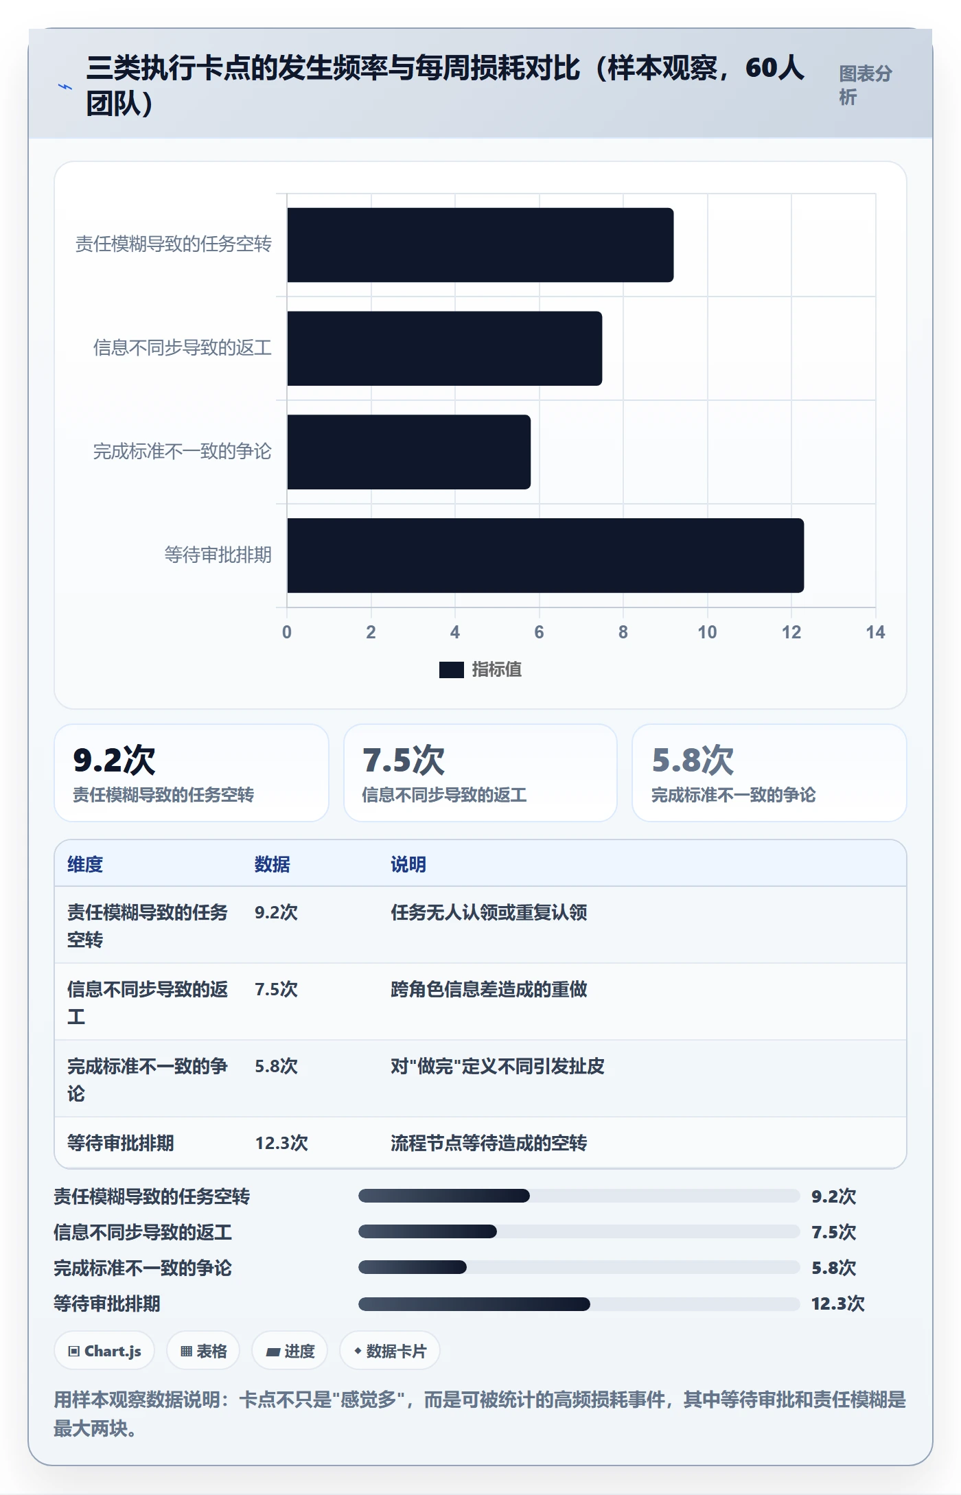Image resolution: width=961 pixels, height=1495 pixels.
Task: Select the 7.5次 信息不同步导致的返工 card
Action: pos(480,773)
